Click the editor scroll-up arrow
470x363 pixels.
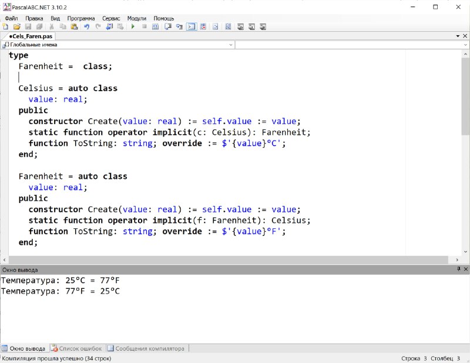465,54
